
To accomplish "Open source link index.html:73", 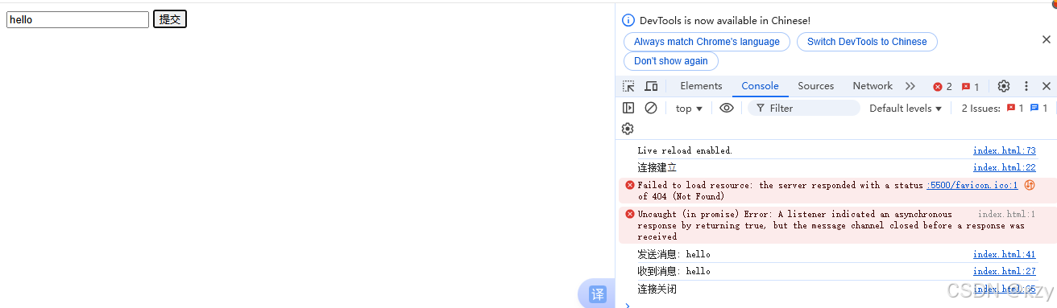I will tap(1004, 150).
